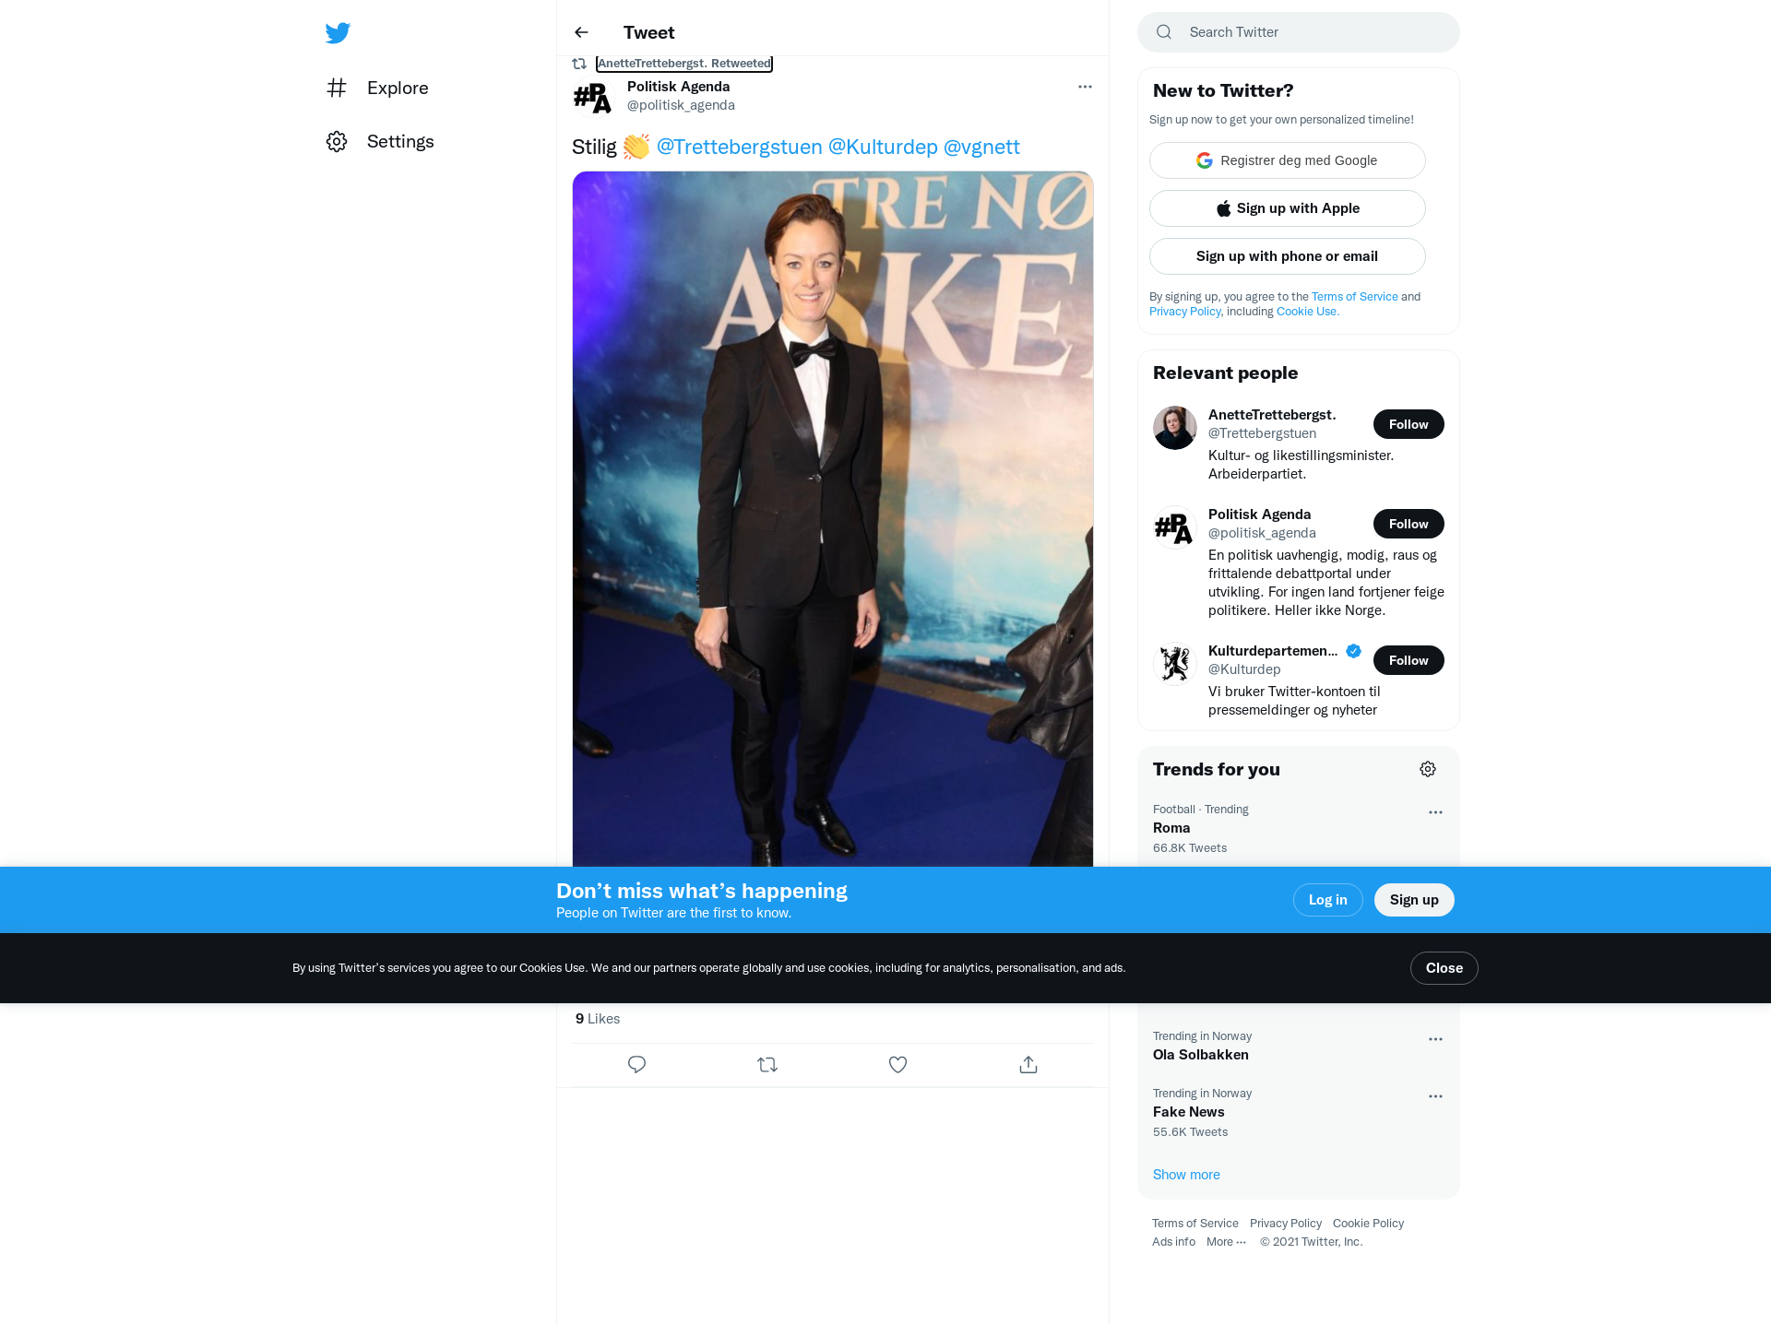
Task: Follow Politisk Agenda
Action: (x=1408, y=524)
